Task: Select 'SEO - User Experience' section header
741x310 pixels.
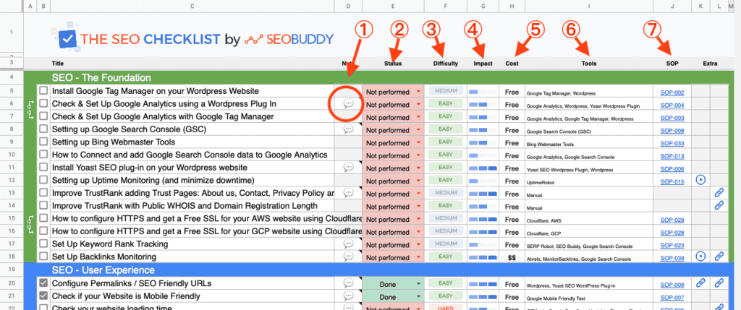Action: 103,270
